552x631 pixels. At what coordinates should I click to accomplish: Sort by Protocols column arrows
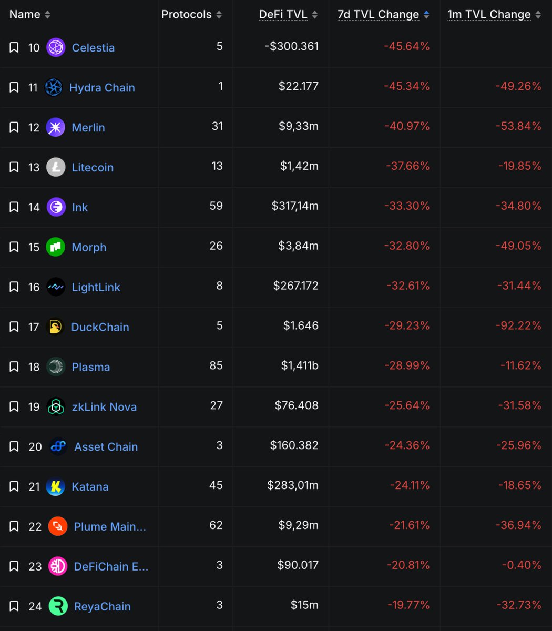[x=219, y=15]
